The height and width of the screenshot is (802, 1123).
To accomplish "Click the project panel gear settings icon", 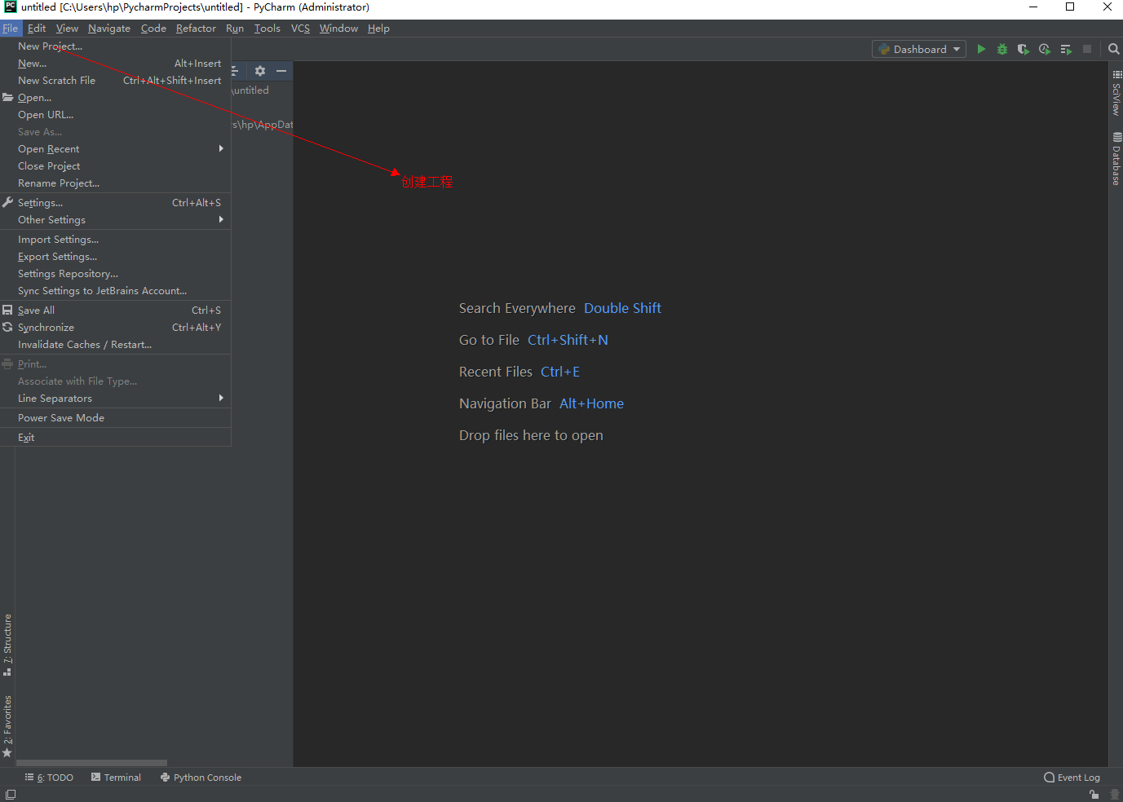I will pos(260,71).
